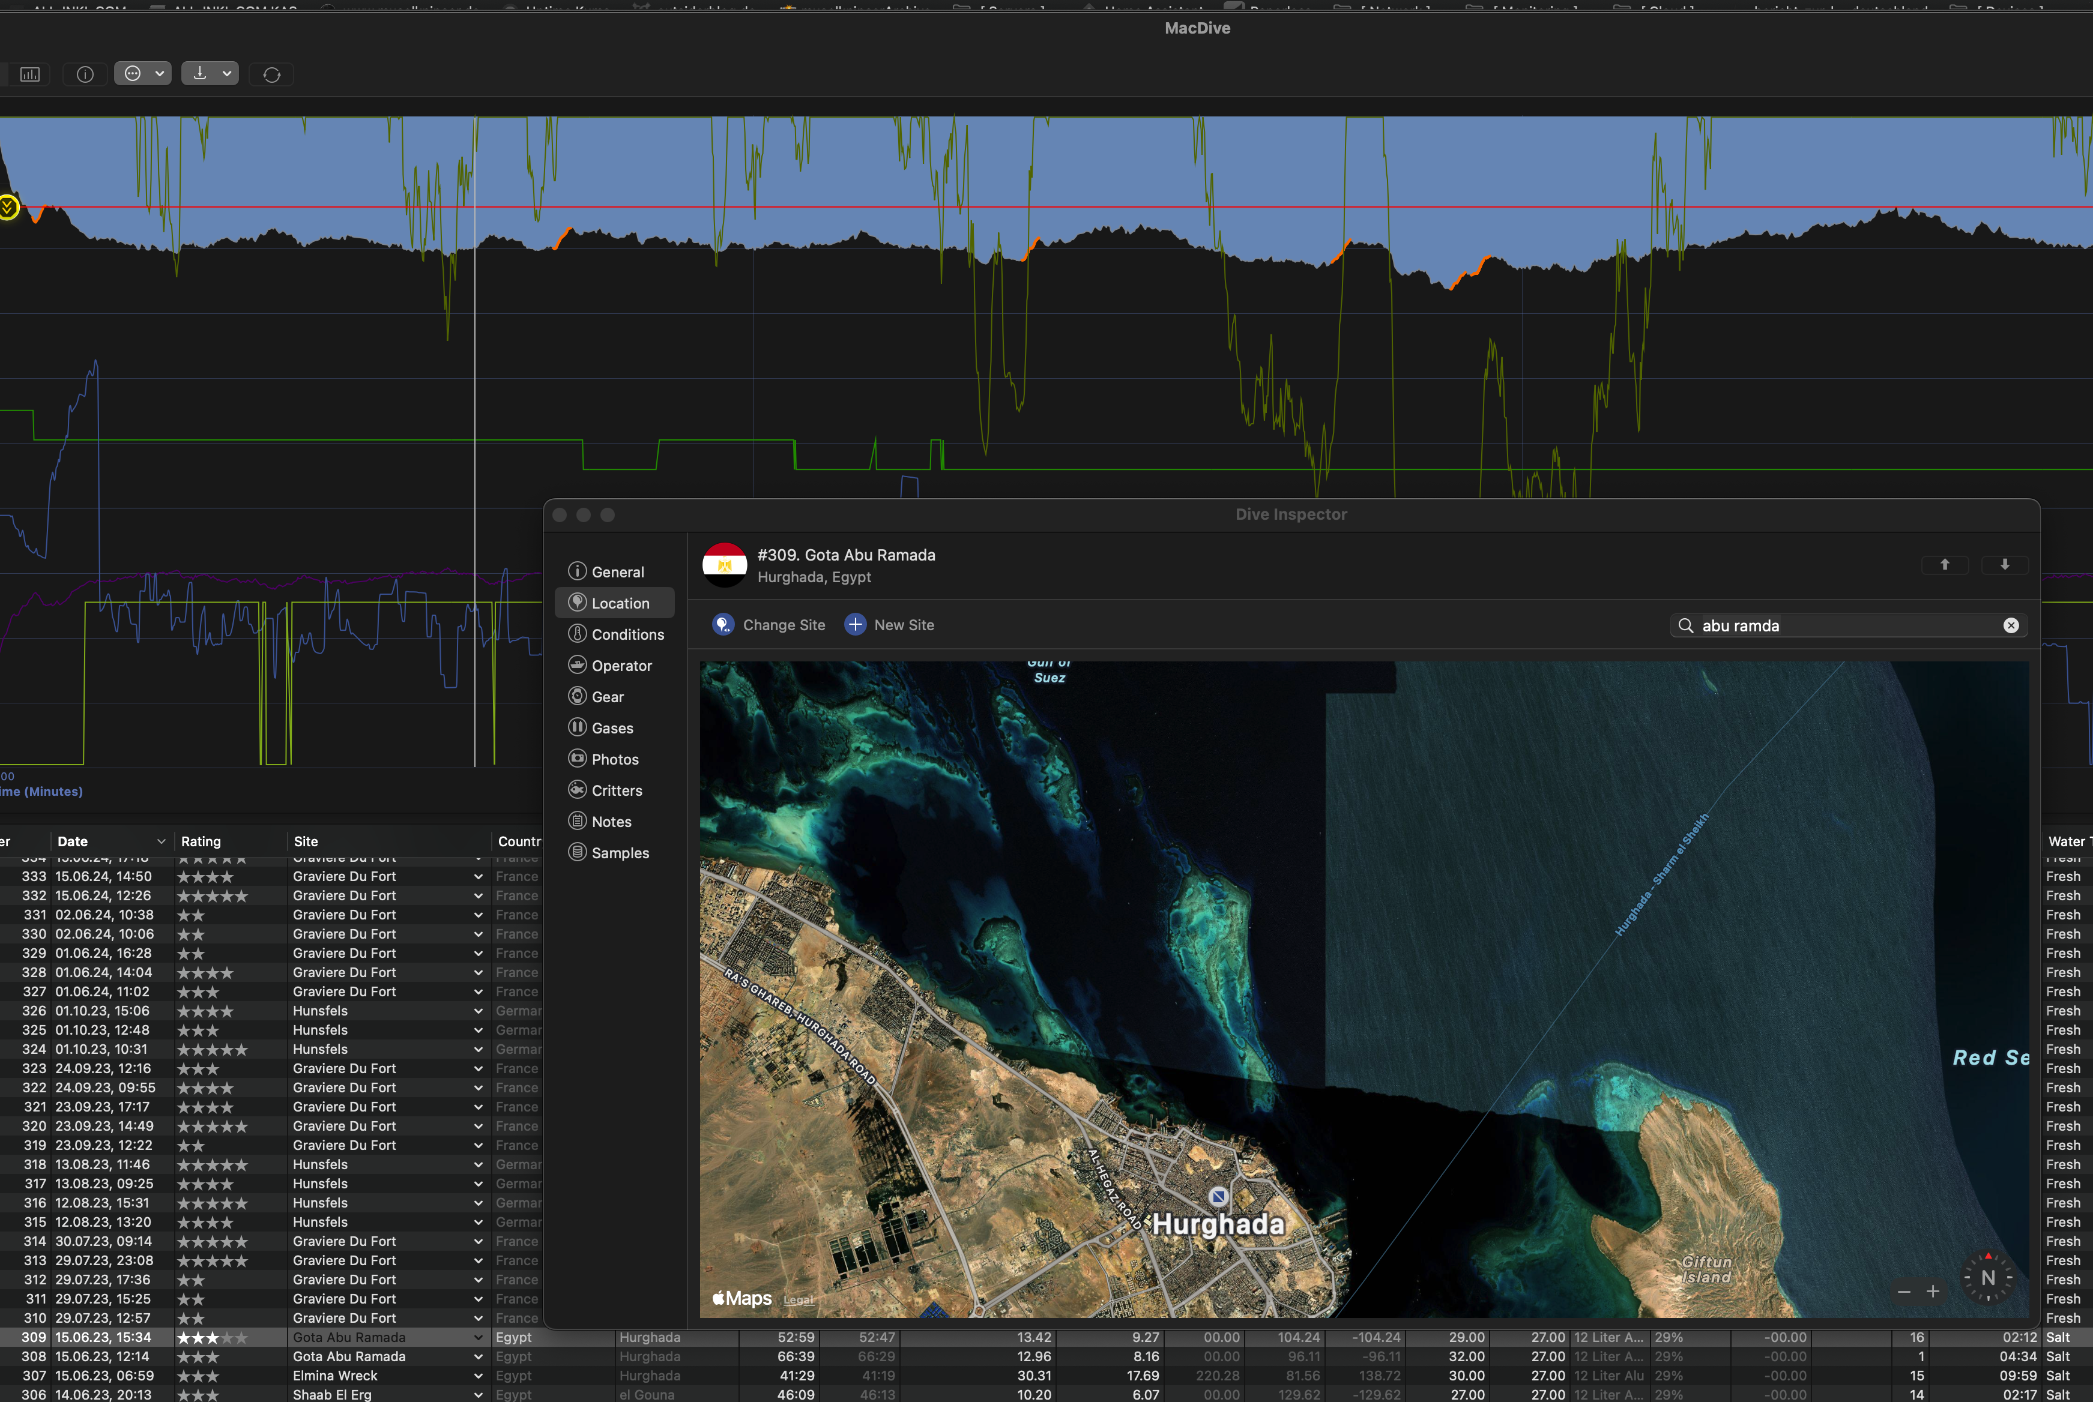Open the Photos tab

point(615,759)
